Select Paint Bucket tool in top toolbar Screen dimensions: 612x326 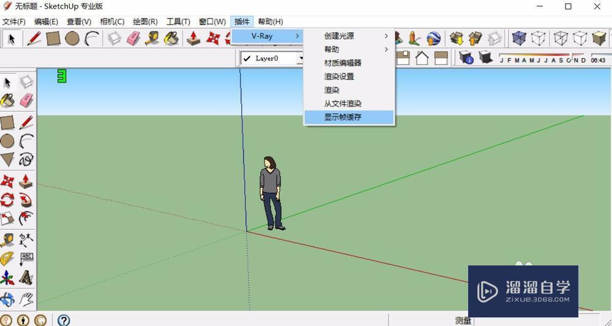[x=171, y=39]
